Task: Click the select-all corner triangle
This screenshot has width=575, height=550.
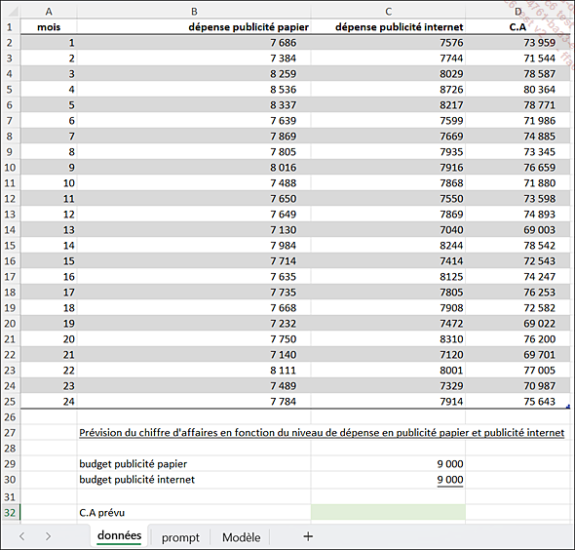Action: (11, 12)
